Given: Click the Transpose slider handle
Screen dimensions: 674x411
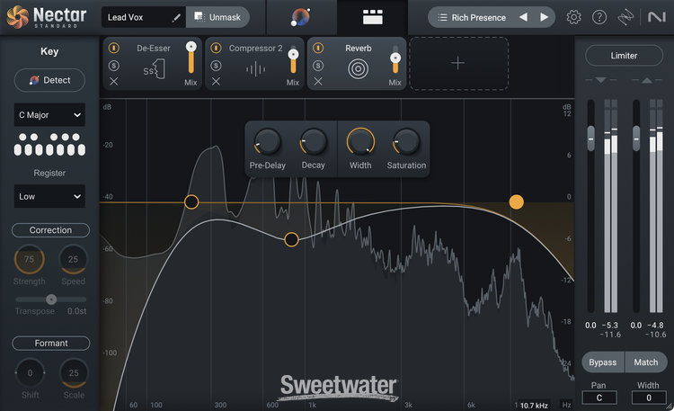Looking at the screenshot, I should (x=51, y=299).
